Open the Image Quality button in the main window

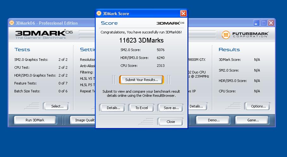coord(82,120)
